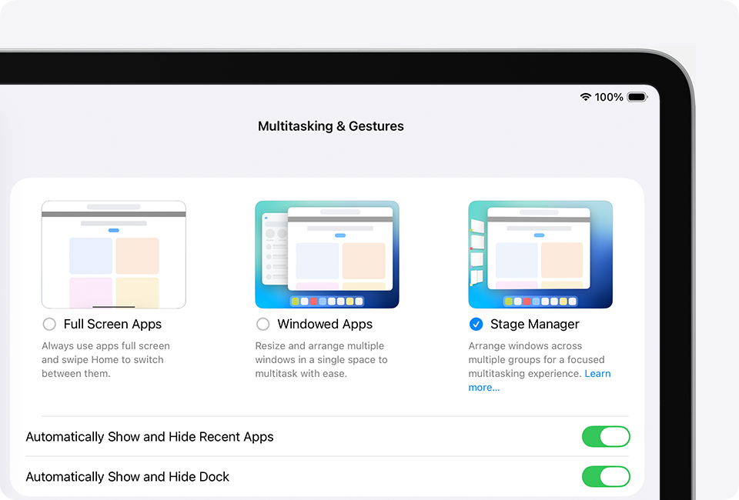Toggle Automatically Show and Hide Recent Apps switch

[x=606, y=436]
